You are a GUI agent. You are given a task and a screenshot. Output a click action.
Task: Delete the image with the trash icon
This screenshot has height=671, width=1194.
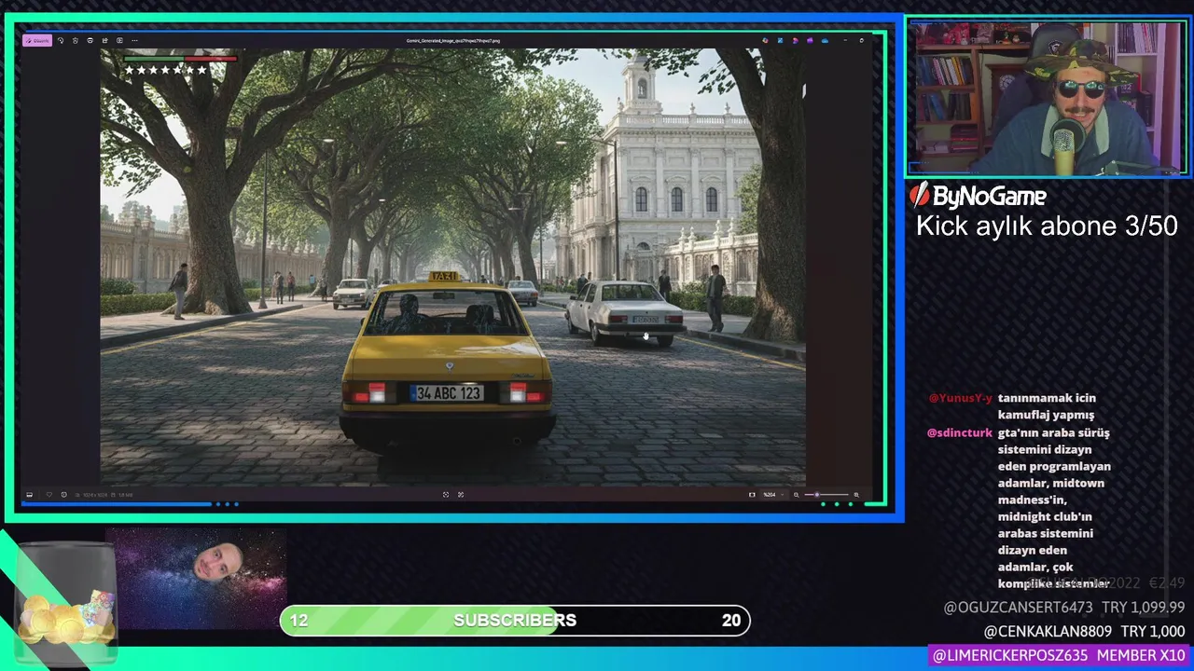click(x=76, y=41)
